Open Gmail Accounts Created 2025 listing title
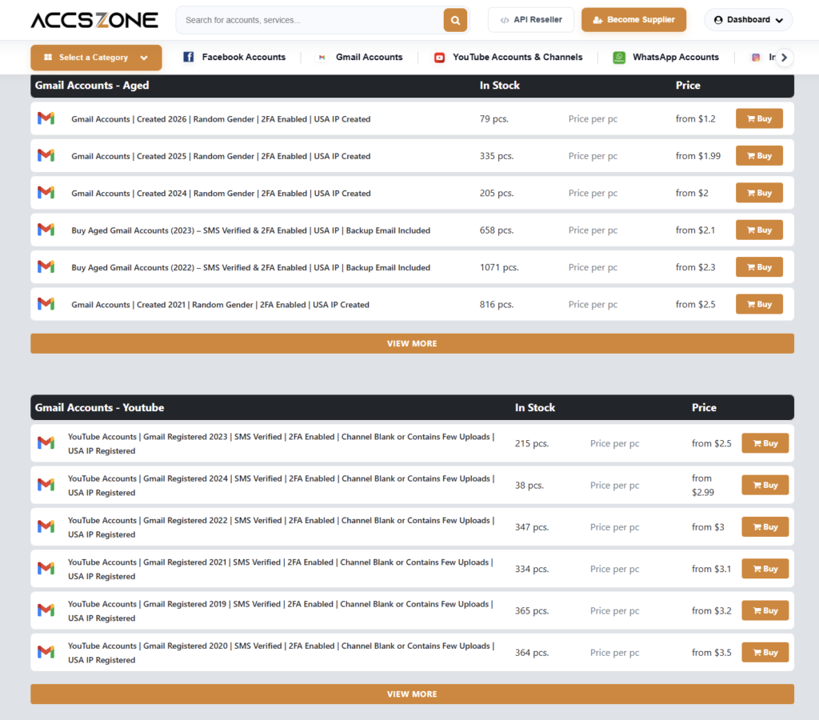The height and width of the screenshot is (720, 819). [x=221, y=156]
